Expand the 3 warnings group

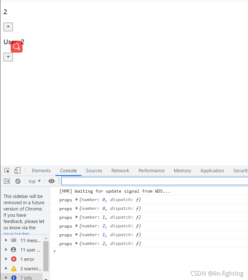click(6, 268)
